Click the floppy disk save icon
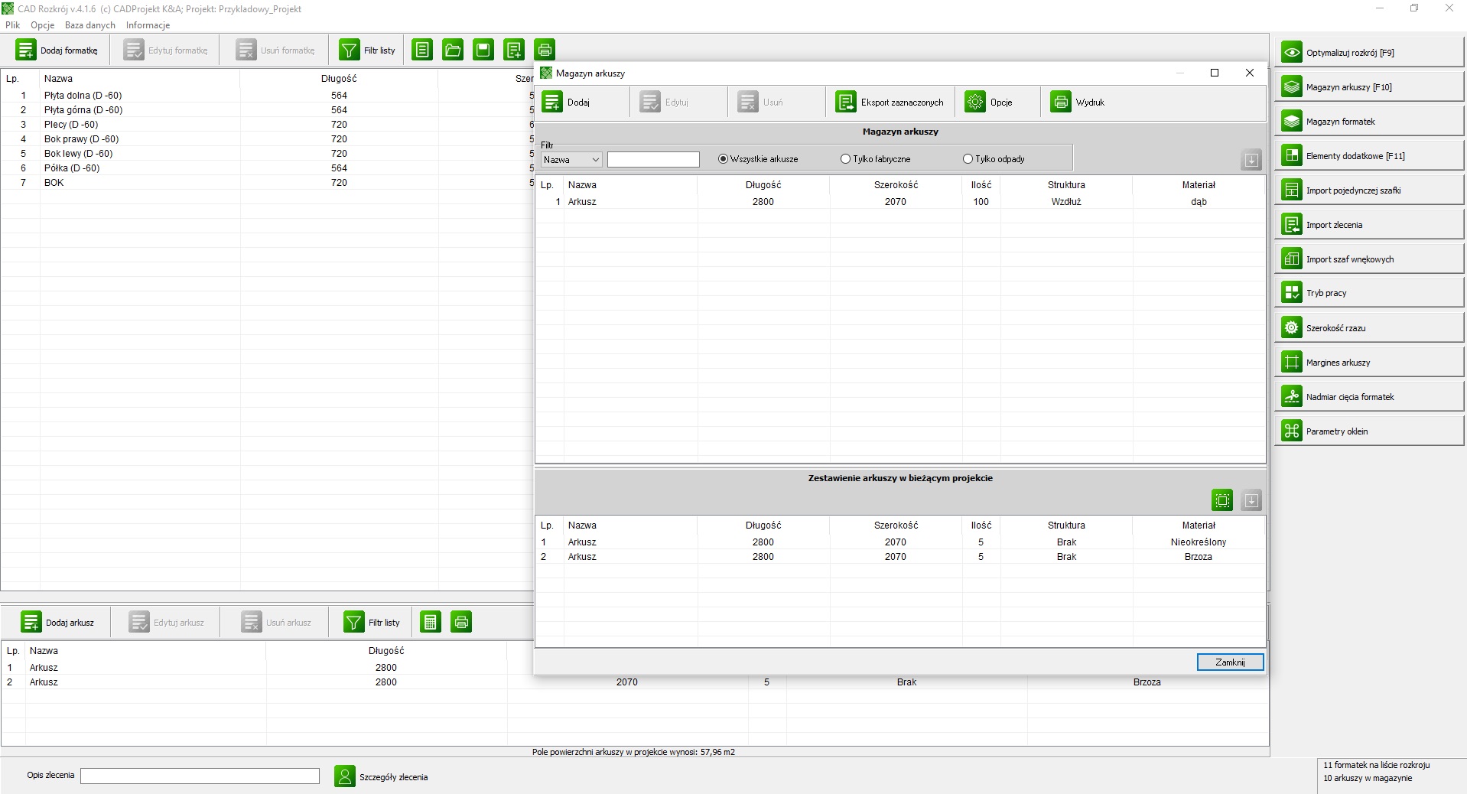 click(483, 50)
